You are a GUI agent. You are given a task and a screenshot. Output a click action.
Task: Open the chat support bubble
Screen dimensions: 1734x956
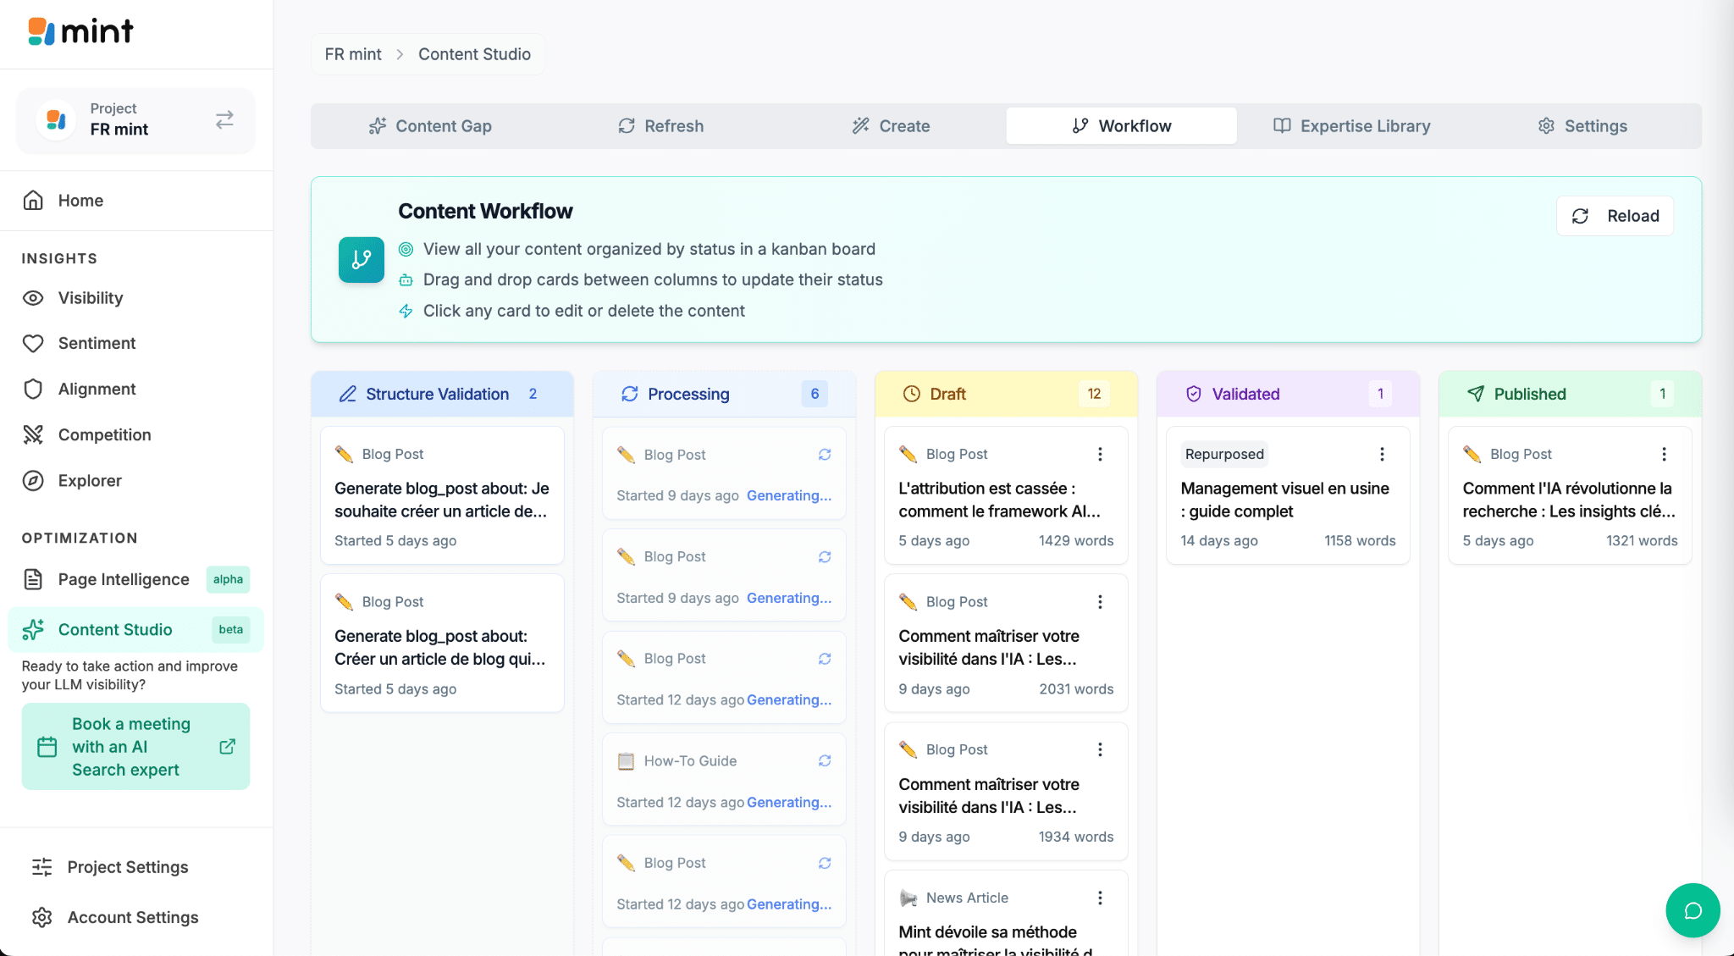coord(1693,910)
